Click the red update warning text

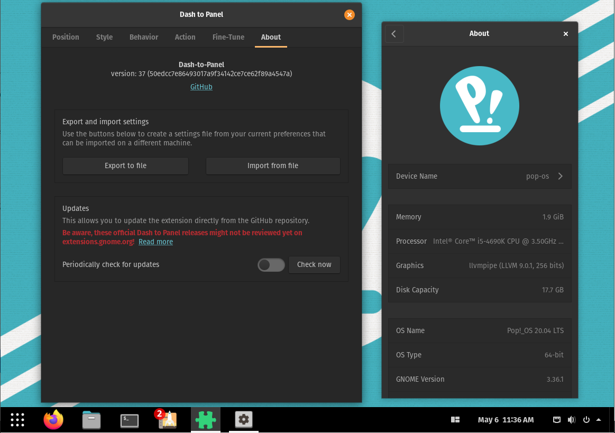pyautogui.click(x=182, y=237)
